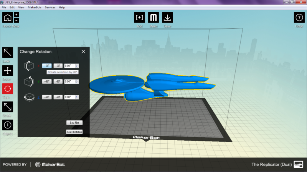Rotate Z axis by +90°

tap(47, 97)
